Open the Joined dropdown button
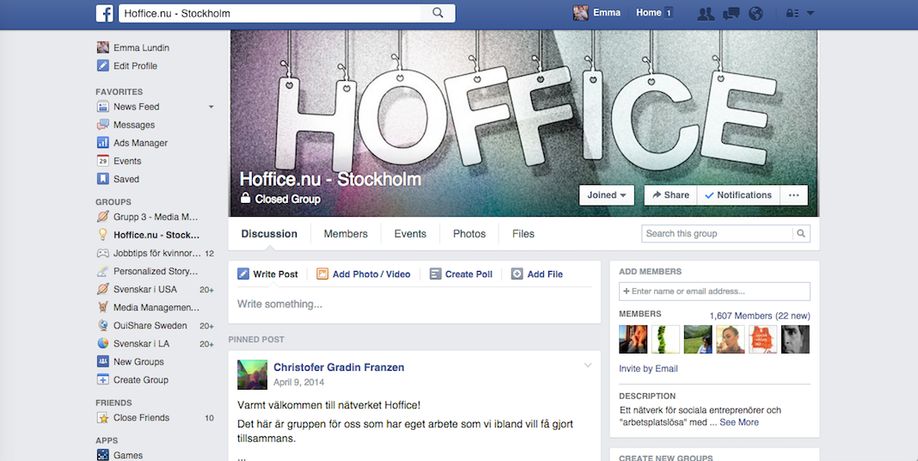This screenshot has height=461, width=918. [607, 195]
